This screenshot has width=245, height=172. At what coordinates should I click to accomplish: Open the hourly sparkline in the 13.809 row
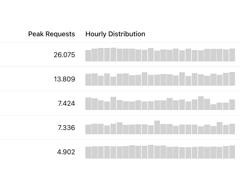tap(160, 79)
